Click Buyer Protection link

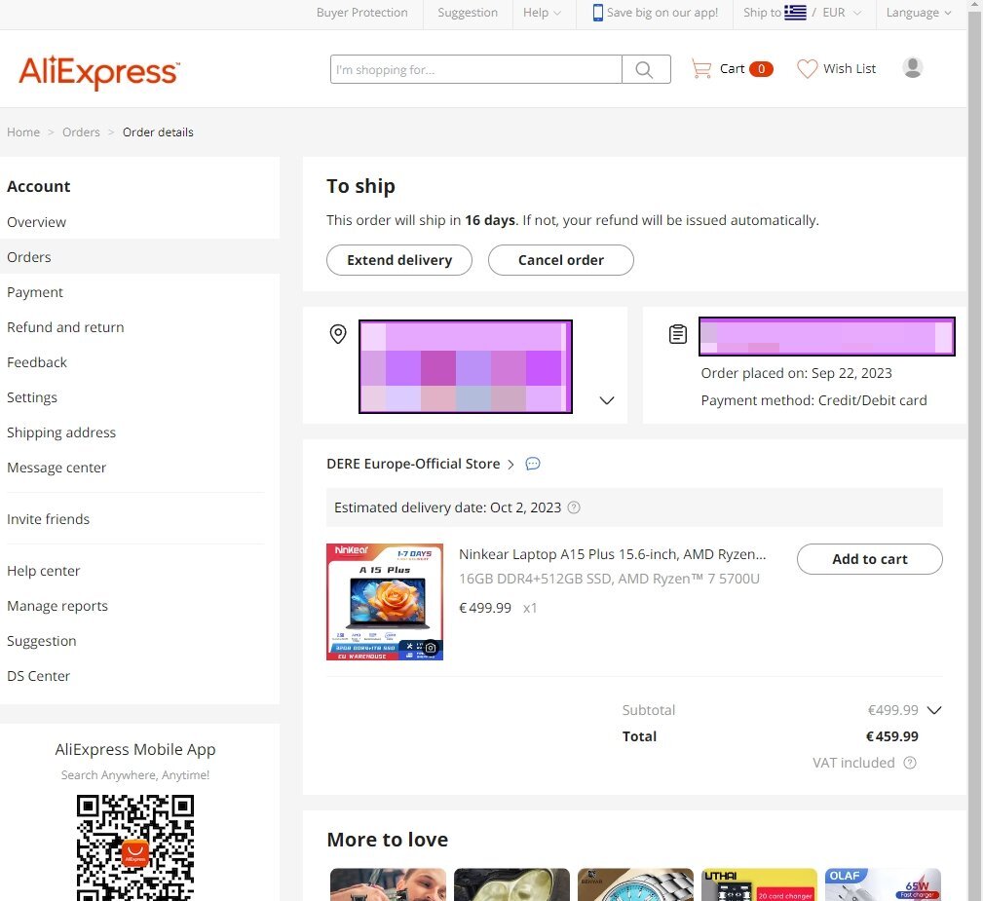pyautogui.click(x=361, y=13)
